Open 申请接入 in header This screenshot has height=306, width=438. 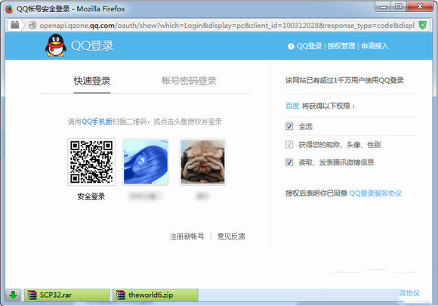tap(375, 46)
